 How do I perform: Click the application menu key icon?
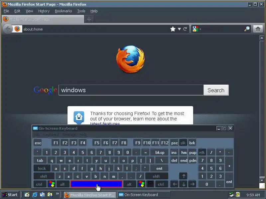150,184
